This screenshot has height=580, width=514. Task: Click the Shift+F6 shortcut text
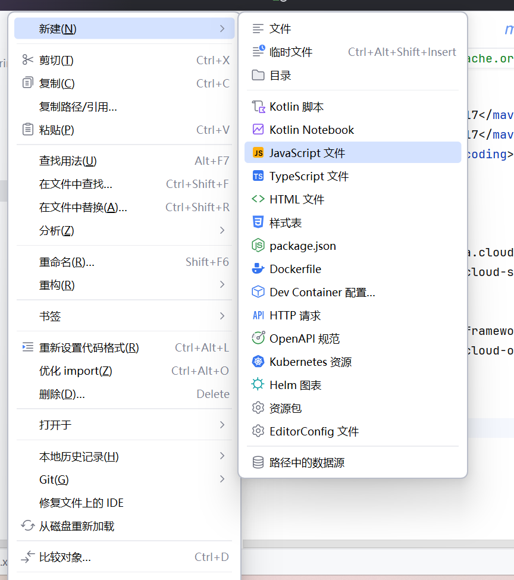tap(207, 262)
